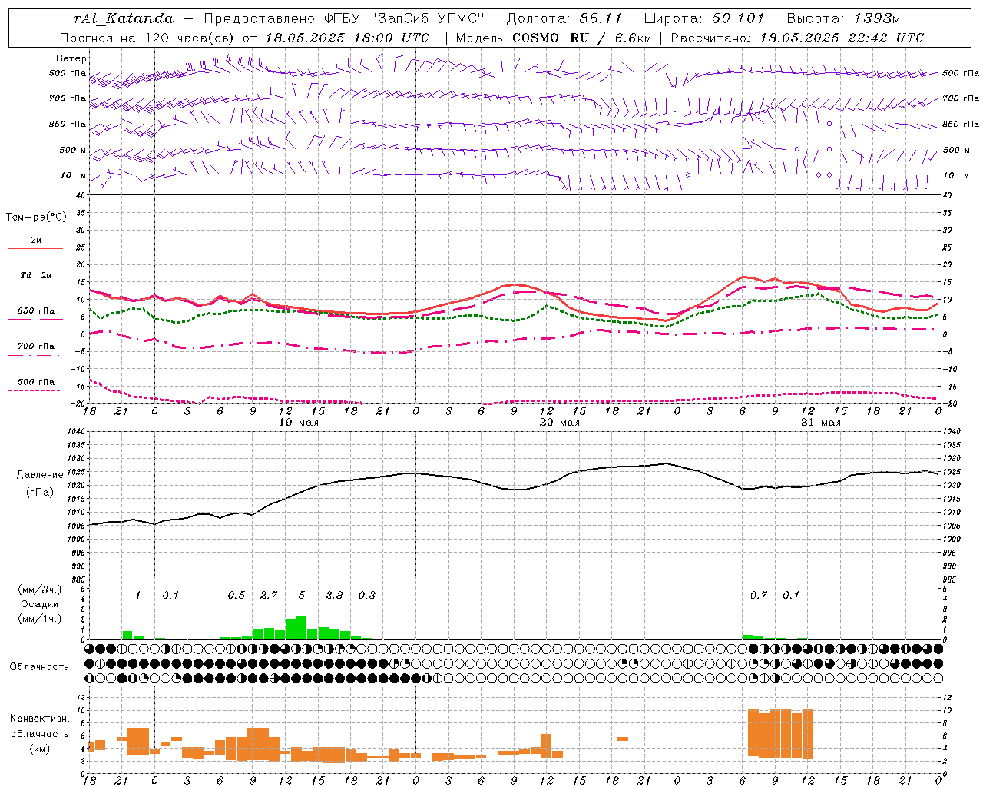Viewport: 983px width, 787px height.
Task: Click the station name rAi_Katanda
Action: (x=124, y=18)
